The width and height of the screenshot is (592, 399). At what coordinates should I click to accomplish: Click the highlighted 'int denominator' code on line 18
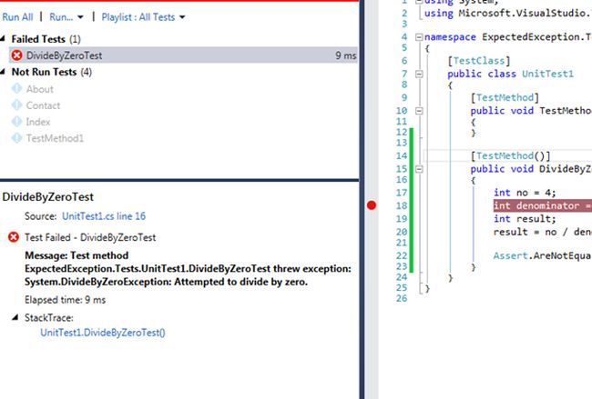pos(543,205)
